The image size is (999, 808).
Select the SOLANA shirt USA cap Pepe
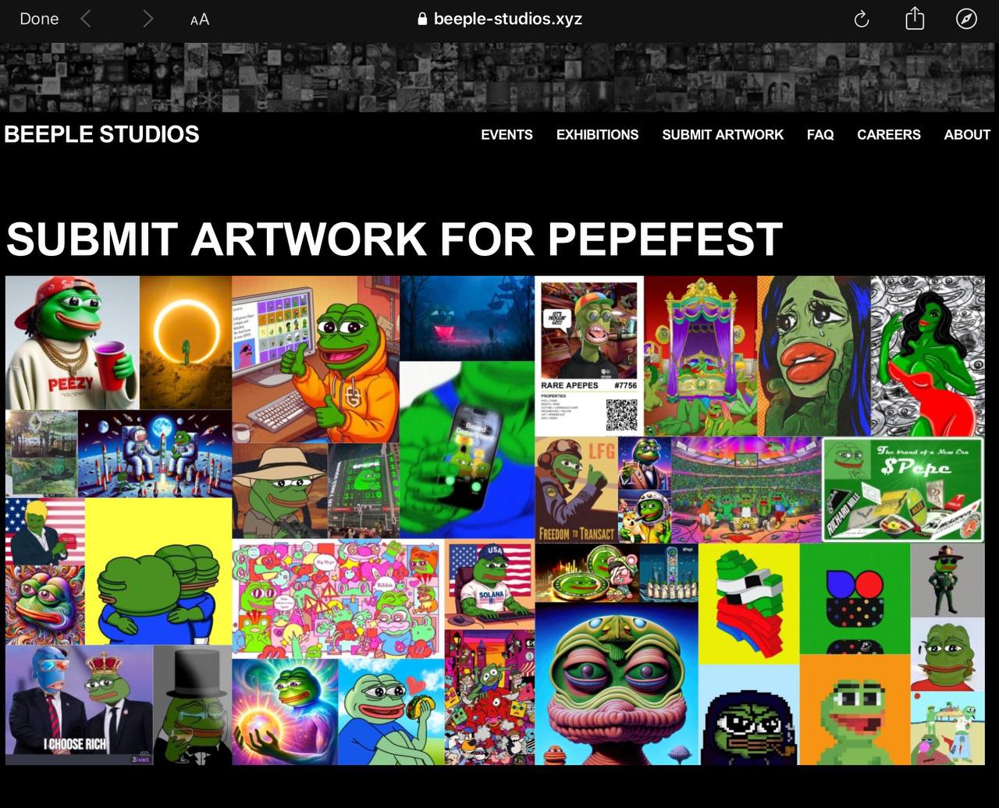[x=489, y=584]
